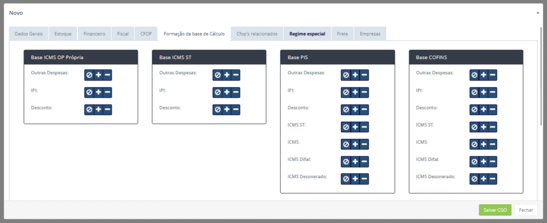
Task: Click plus icon for Outras Despesas in Base ICMS OP Própria
Action: tap(98, 75)
